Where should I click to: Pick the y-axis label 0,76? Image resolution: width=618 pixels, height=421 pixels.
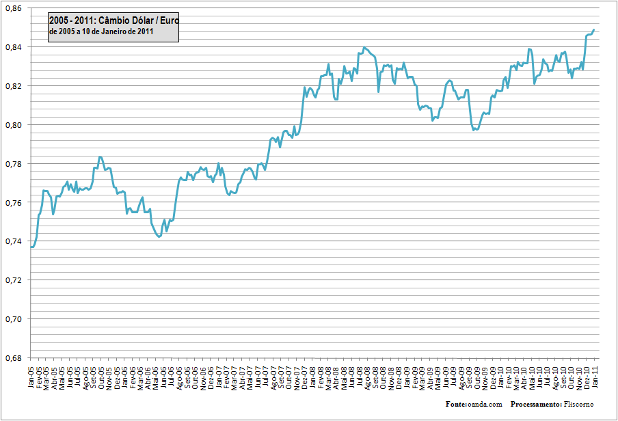[14, 202]
